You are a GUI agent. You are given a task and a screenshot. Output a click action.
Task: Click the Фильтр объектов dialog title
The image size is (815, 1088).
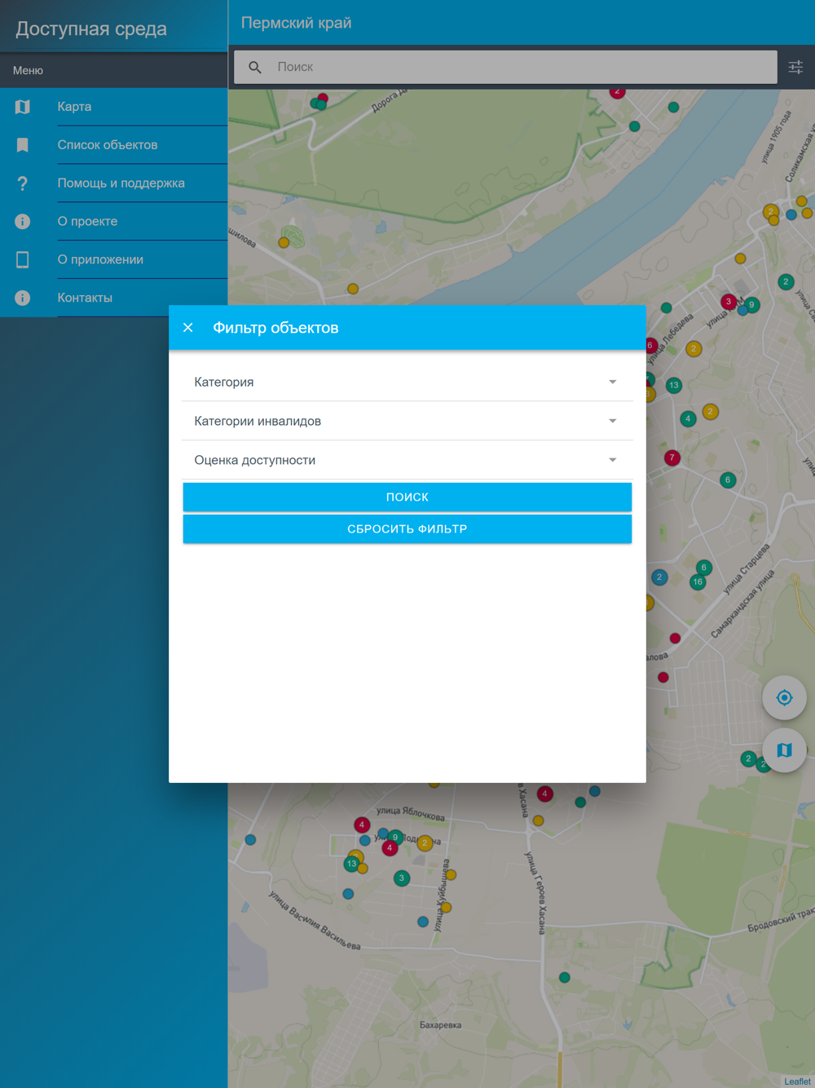(x=275, y=328)
